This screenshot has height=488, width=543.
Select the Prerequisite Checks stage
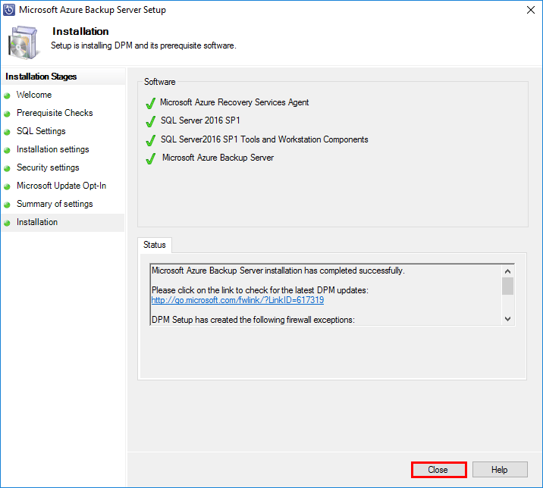pos(55,113)
